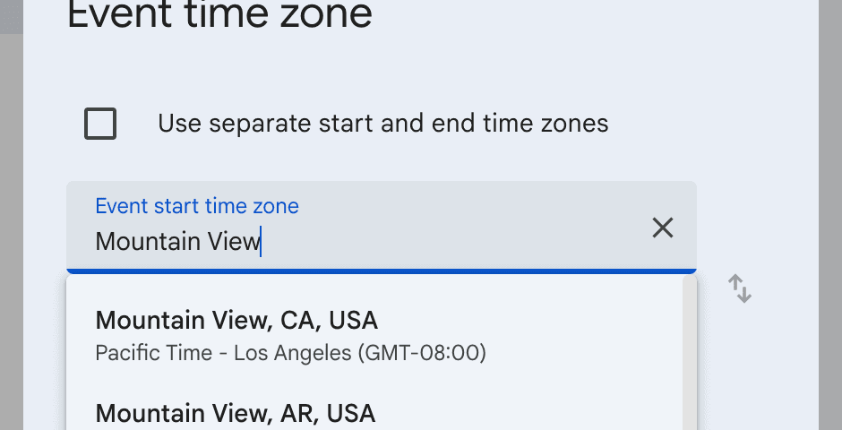Viewport: 842px width, 430px height.
Task: Click the typed "Mountain View" text
Action: [177, 241]
